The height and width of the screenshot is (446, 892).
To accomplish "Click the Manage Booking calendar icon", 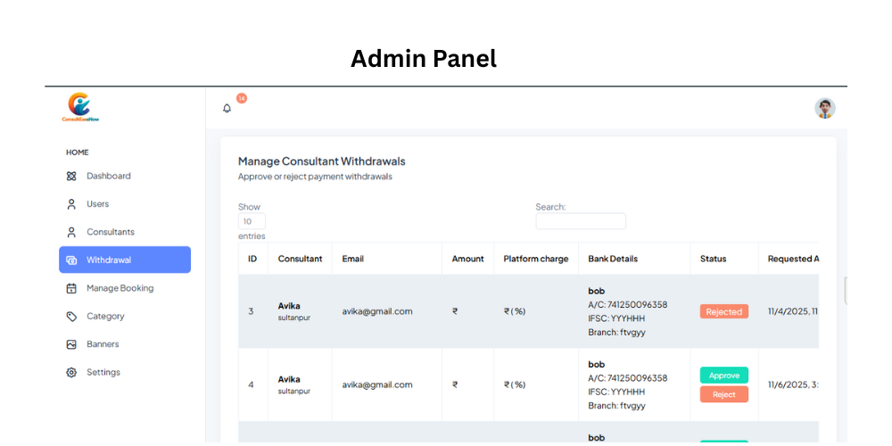I will coord(71,288).
